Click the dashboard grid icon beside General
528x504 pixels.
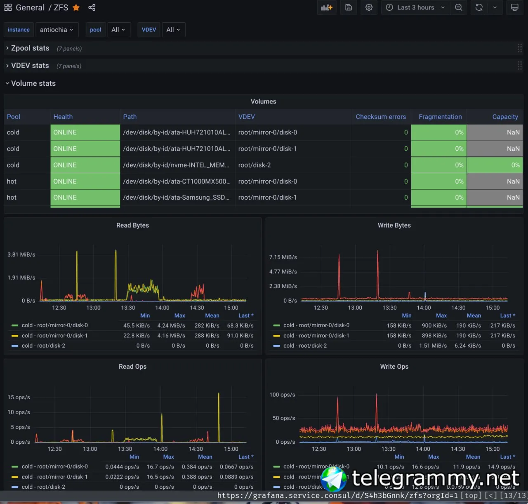click(8, 7)
